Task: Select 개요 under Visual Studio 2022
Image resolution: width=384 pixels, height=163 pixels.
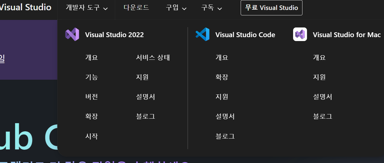Action: click(92, 57)
